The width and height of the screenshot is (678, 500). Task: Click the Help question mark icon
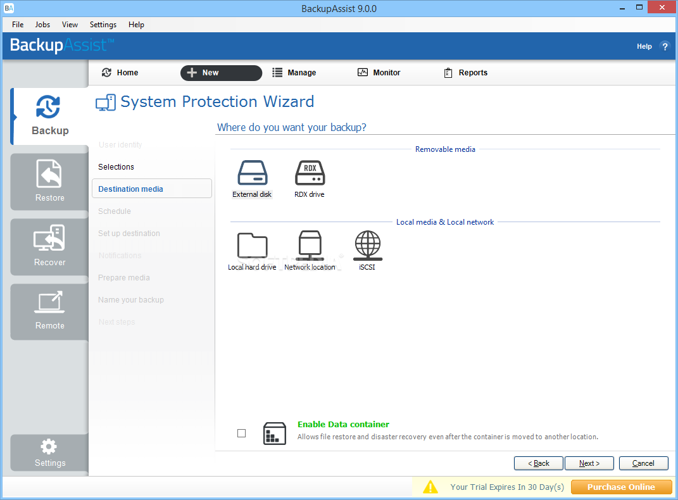tap(665, 46)
